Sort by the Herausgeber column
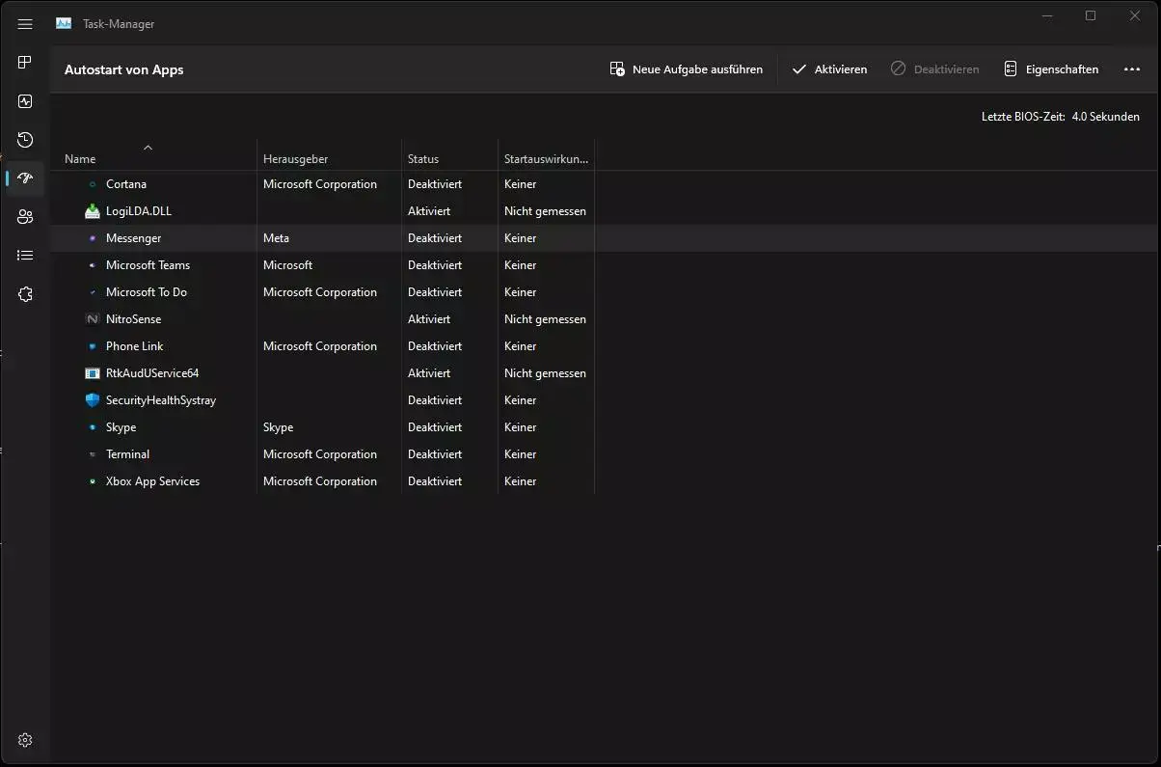 296,159
